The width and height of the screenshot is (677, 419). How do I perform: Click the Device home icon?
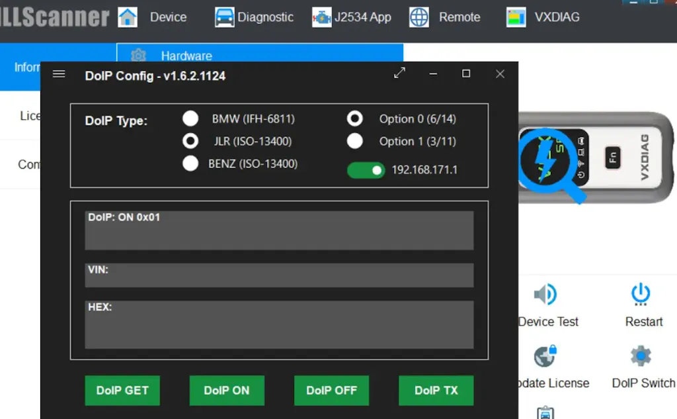click(128, 17)
